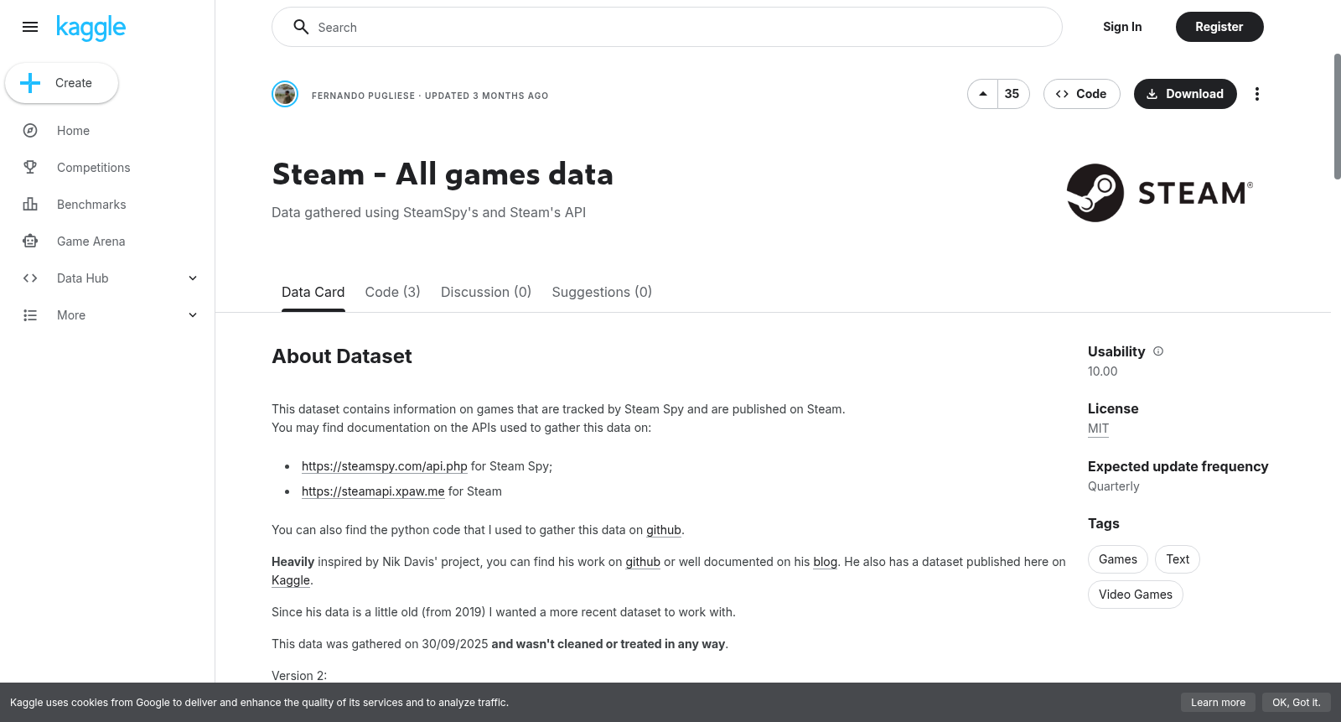This screenshot has width=1341, height=722.
Task: Click the Code button near Download
Action: coord(1081,94)
